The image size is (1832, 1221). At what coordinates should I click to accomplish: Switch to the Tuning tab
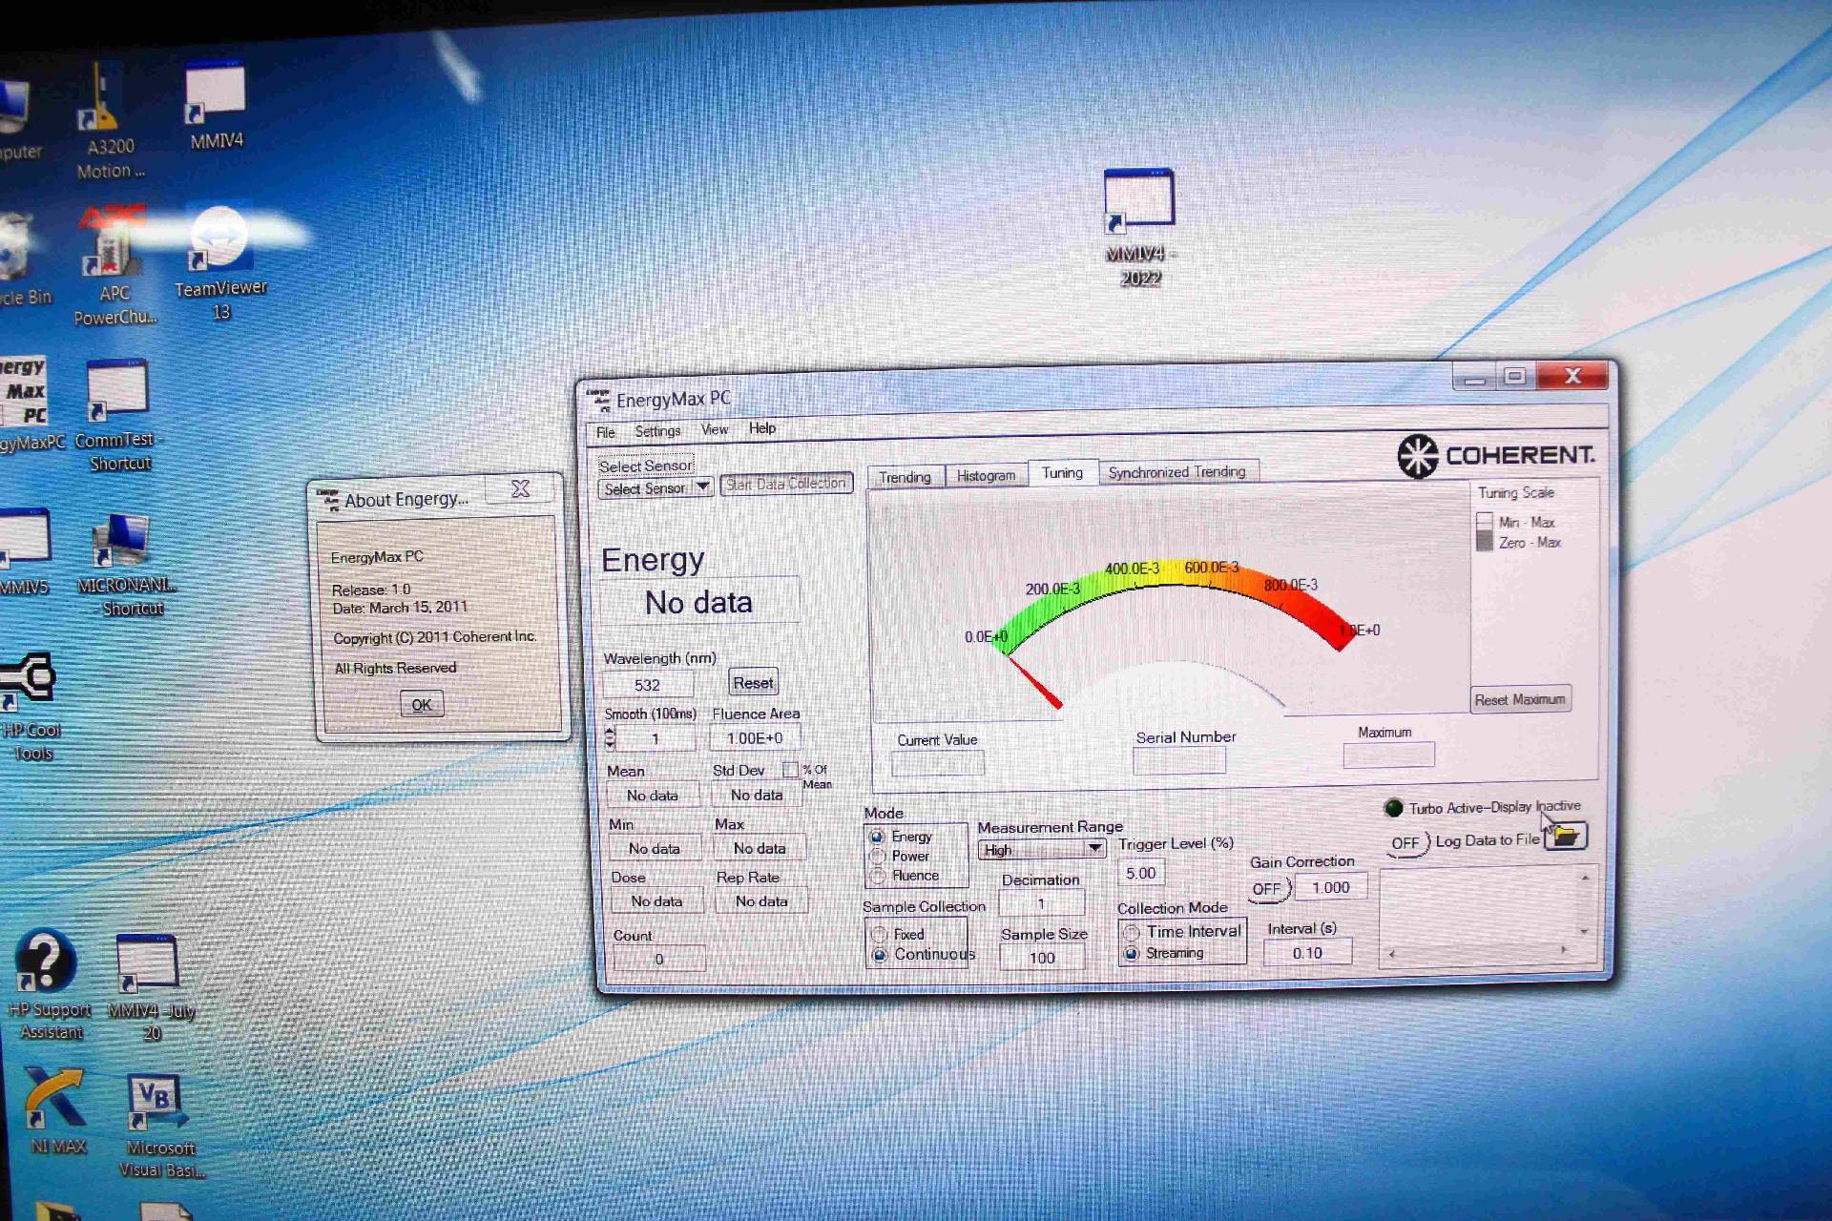point(1062,472)
